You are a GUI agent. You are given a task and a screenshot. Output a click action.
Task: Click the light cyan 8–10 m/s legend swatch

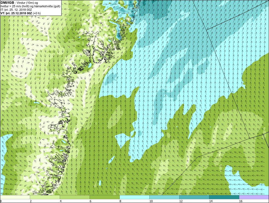(x=134, y=197)
